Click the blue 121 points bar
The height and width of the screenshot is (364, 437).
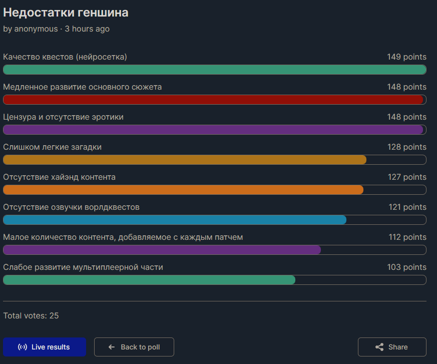(x=215, y=220)
